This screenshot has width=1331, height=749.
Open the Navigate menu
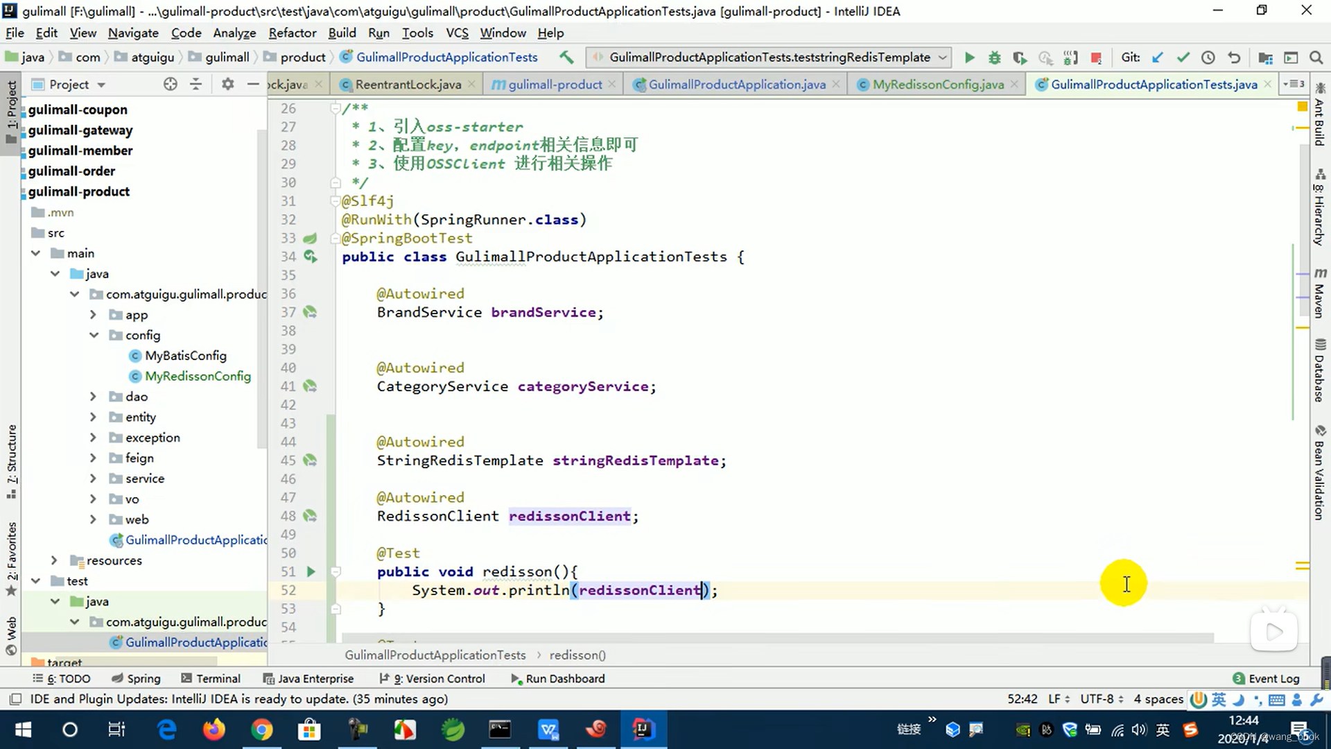133,33
